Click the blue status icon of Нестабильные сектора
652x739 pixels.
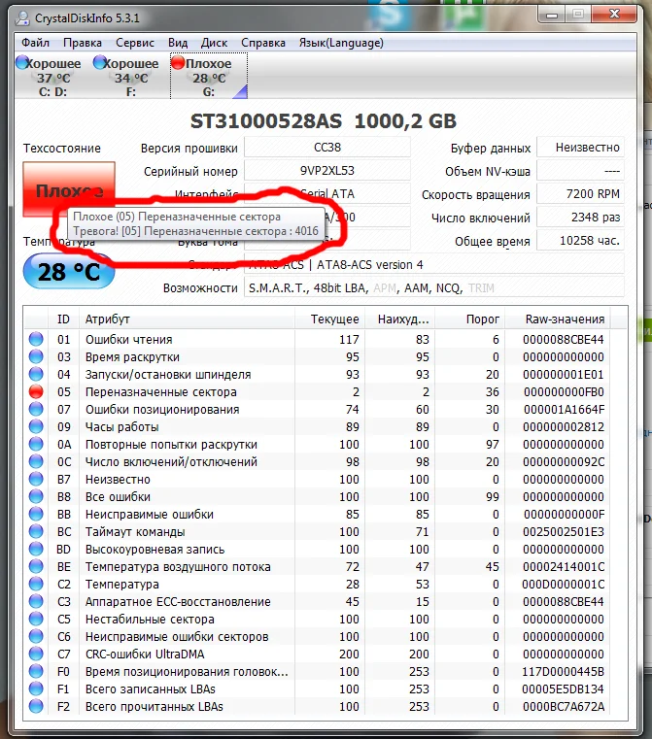tap(36, 619)
